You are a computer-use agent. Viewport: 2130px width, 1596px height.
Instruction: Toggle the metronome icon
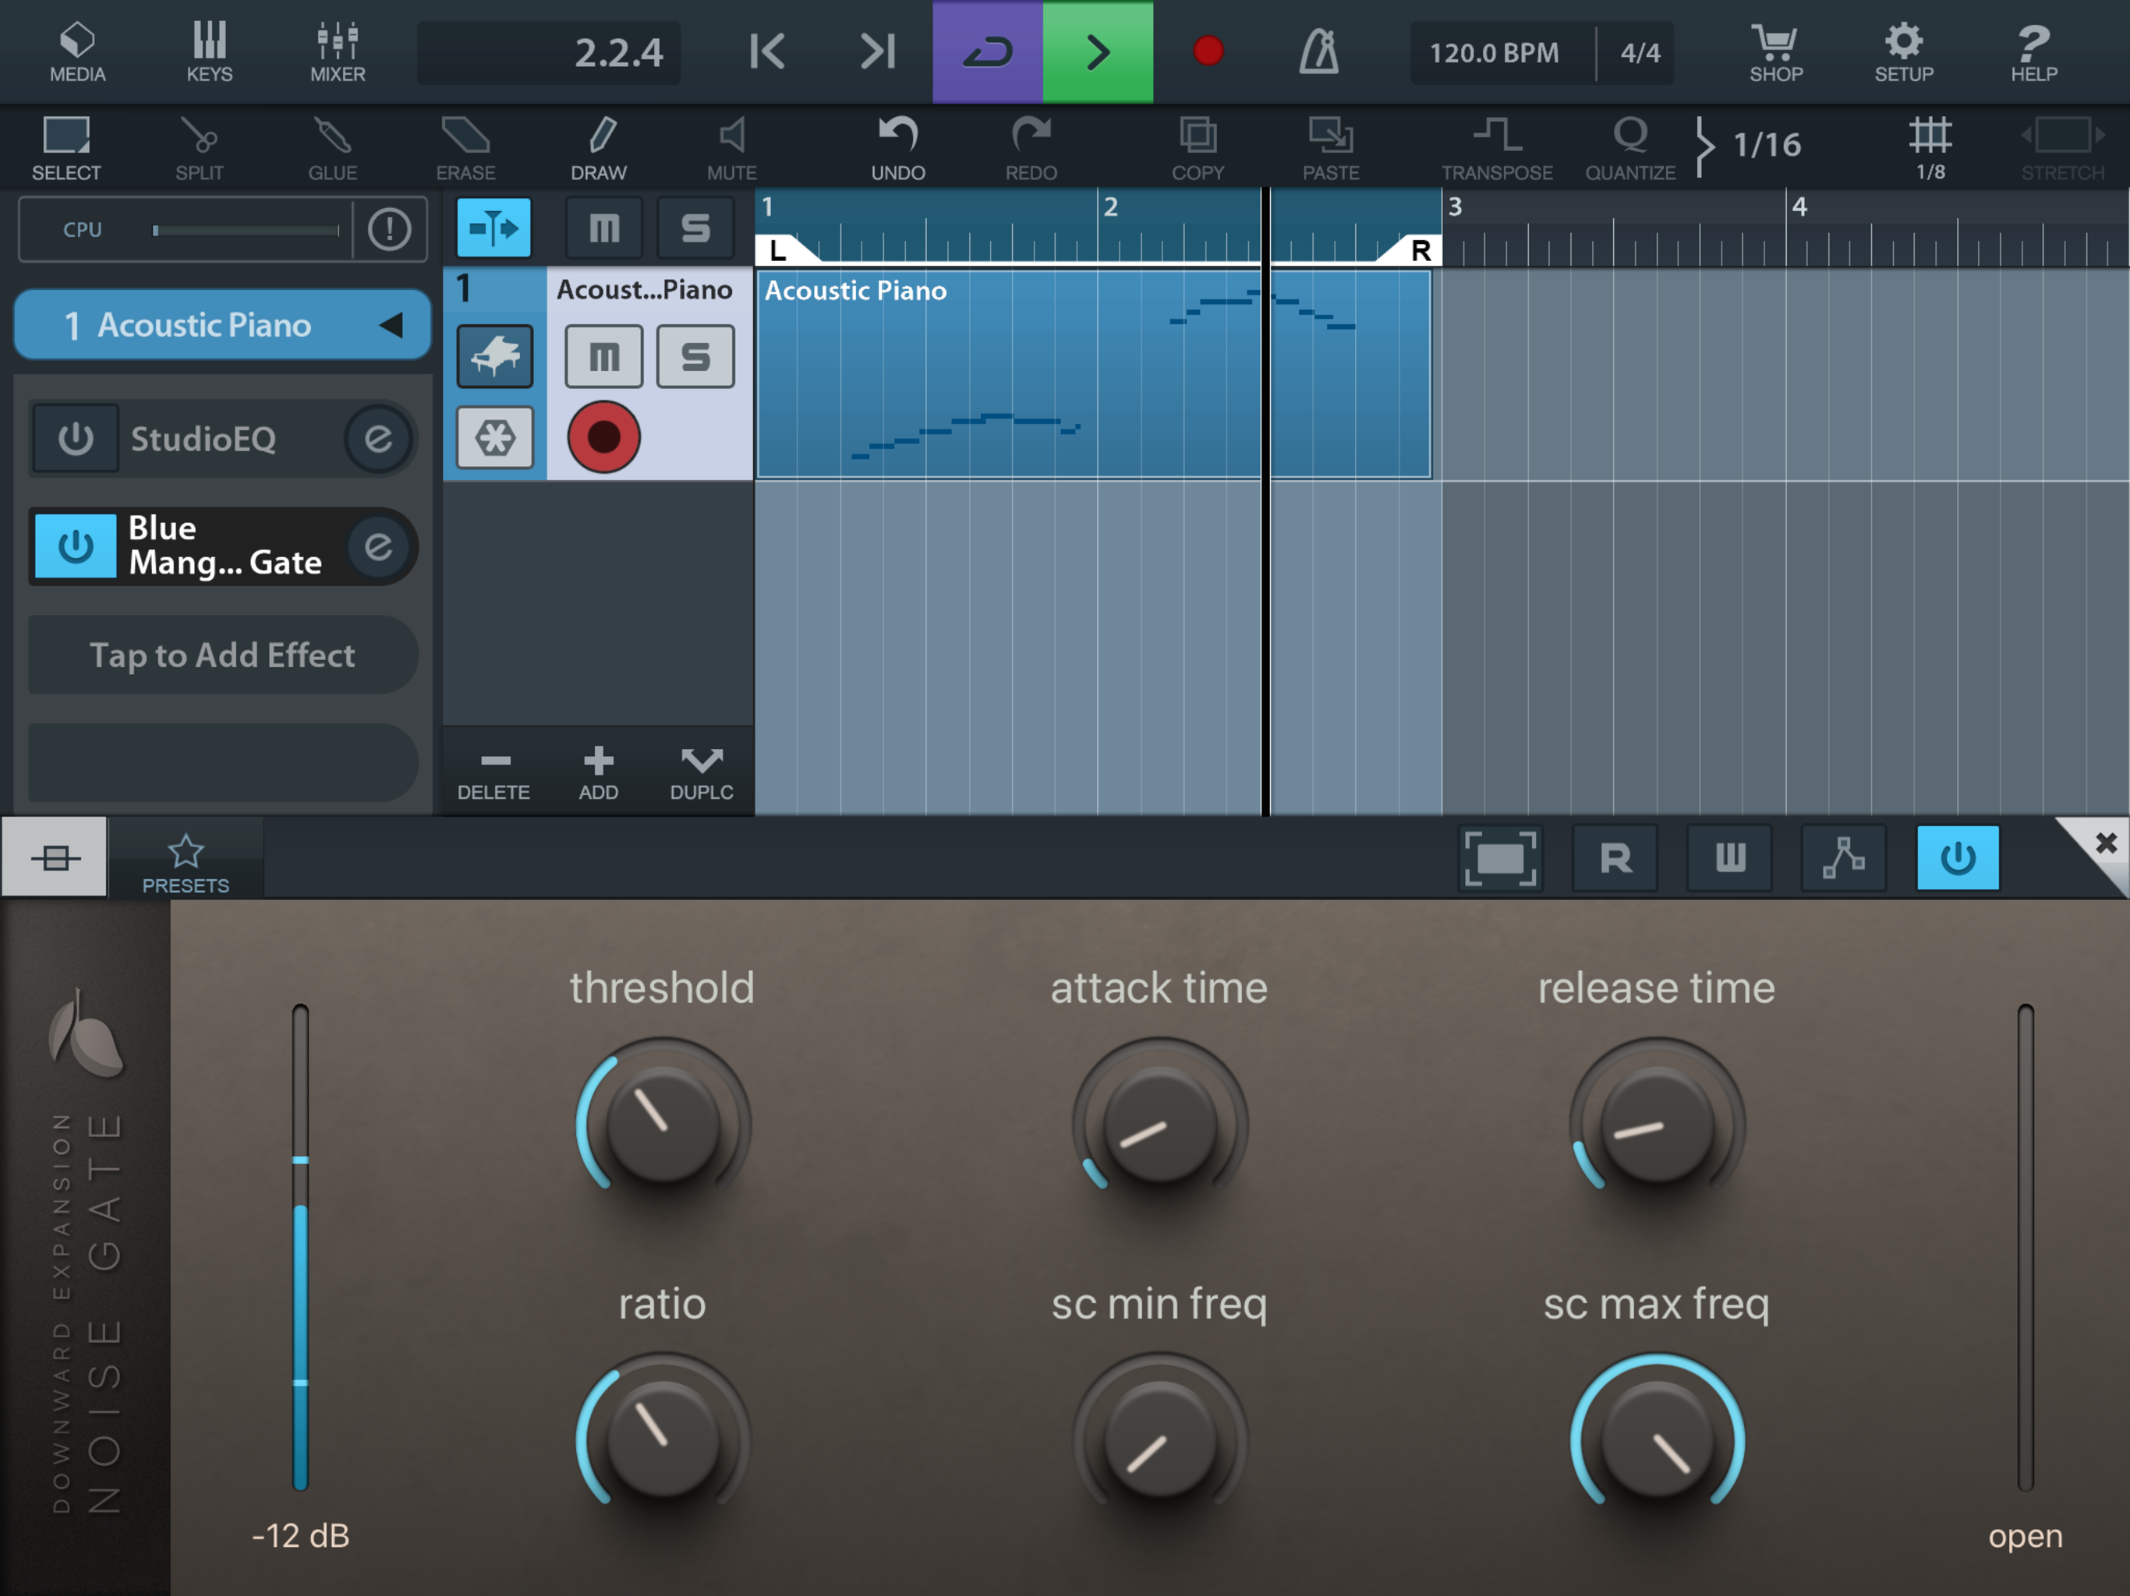[1318, 51]
